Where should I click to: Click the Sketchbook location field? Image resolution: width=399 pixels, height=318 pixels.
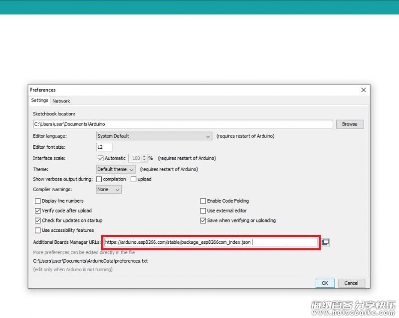click(183, 124)
